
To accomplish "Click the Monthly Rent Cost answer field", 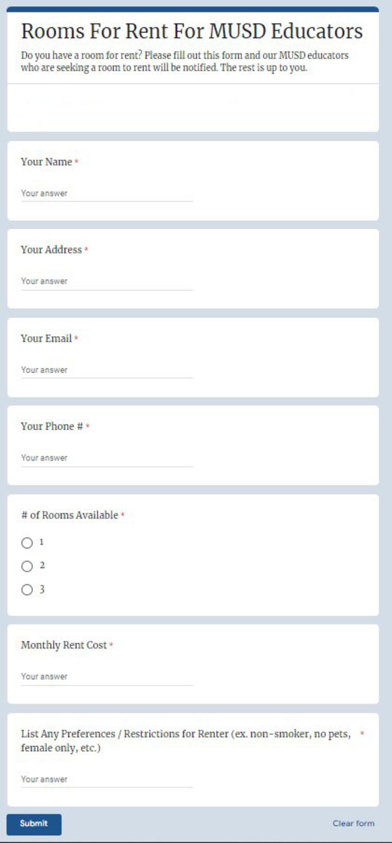I will [x=107, y=677].
